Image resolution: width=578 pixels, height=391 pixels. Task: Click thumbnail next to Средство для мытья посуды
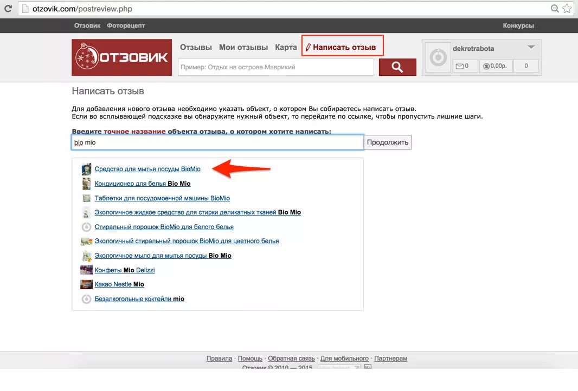(x=86, y=169)
